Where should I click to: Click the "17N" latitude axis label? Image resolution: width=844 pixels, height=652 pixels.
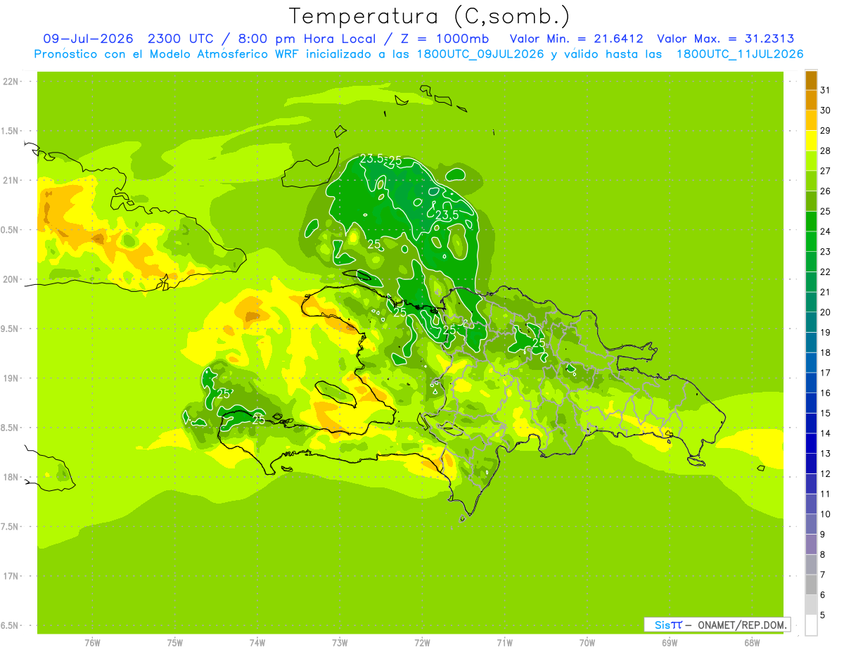click(x=10, y=576)
